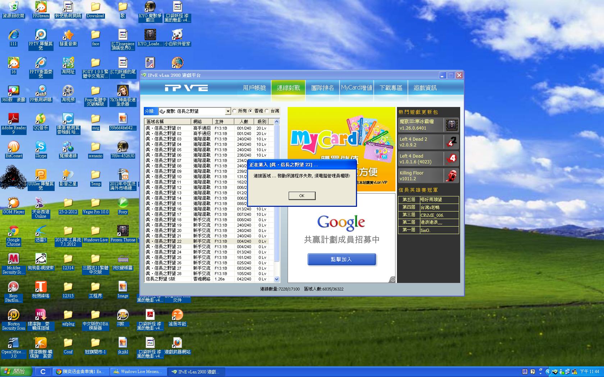The height and width of the screenshot is (377, 604).
Task: Select the 台灣 region radio button
Action: coord(267,111)
